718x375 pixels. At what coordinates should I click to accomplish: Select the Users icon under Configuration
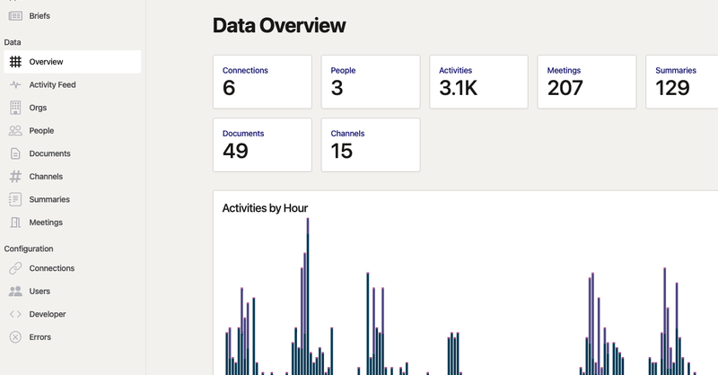point(15,292)
